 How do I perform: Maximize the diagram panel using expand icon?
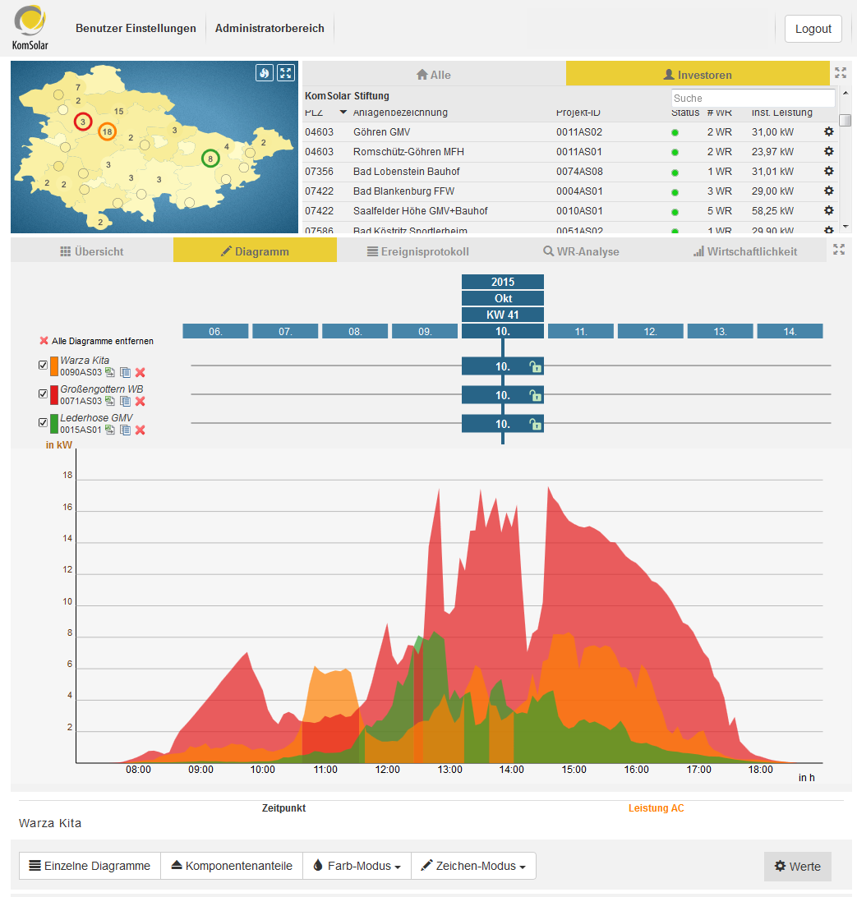(x=839, y=249)
